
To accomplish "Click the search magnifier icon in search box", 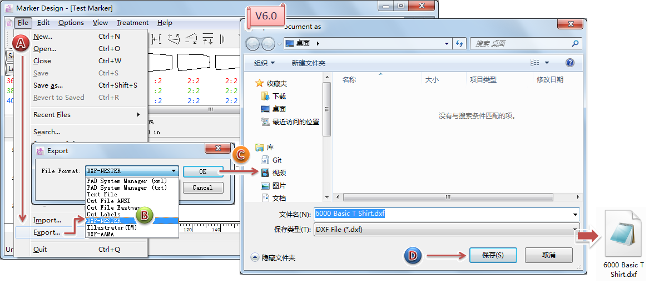I will pos(575,43).
